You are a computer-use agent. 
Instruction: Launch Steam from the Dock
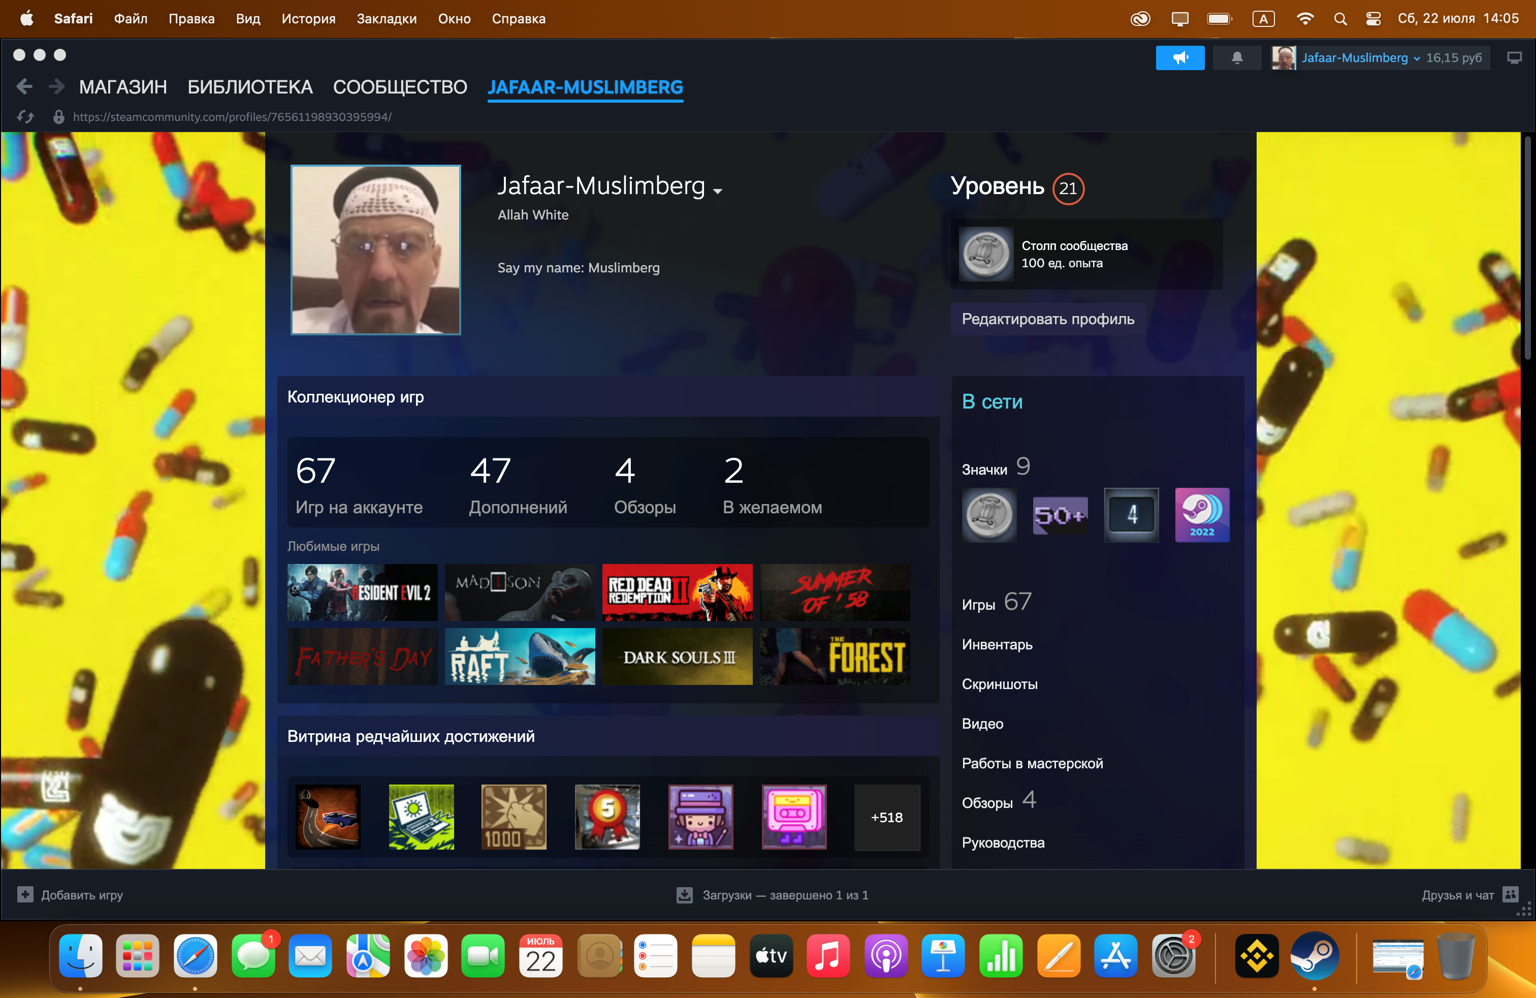[1314, 955]
